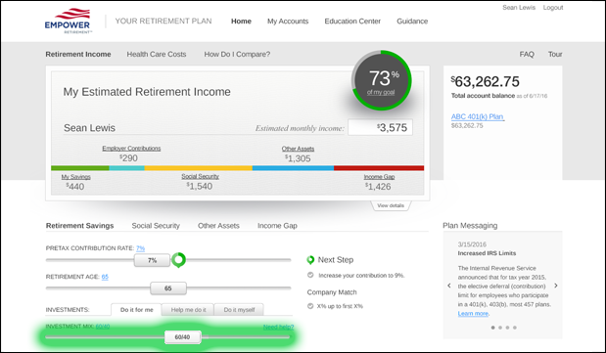
Task: Open the Income Gap link below the income bar
Action: (x=379, y=177)
